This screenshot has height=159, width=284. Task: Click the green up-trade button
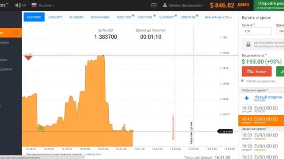click(280, 72)
